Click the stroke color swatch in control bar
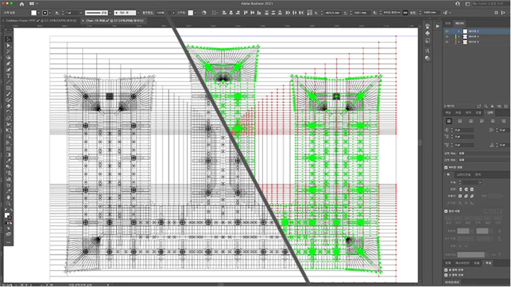This screenshot has width=511, height=287. (45, 13)
